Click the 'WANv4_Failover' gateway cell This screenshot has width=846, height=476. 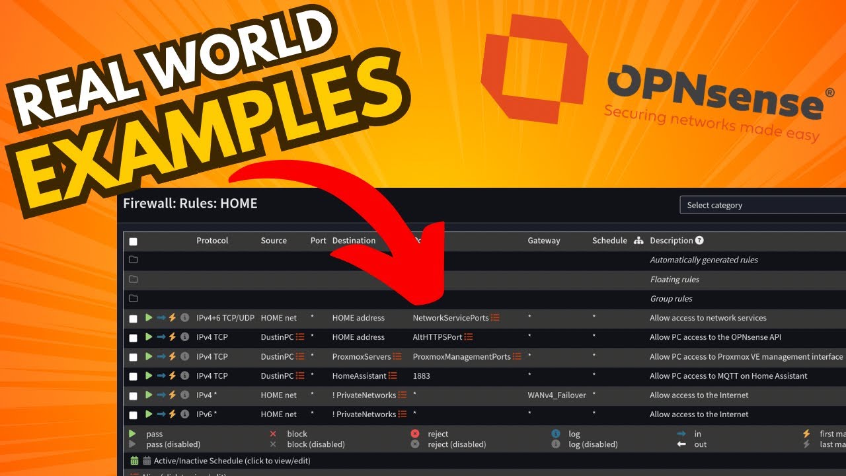tap(557, 395)
